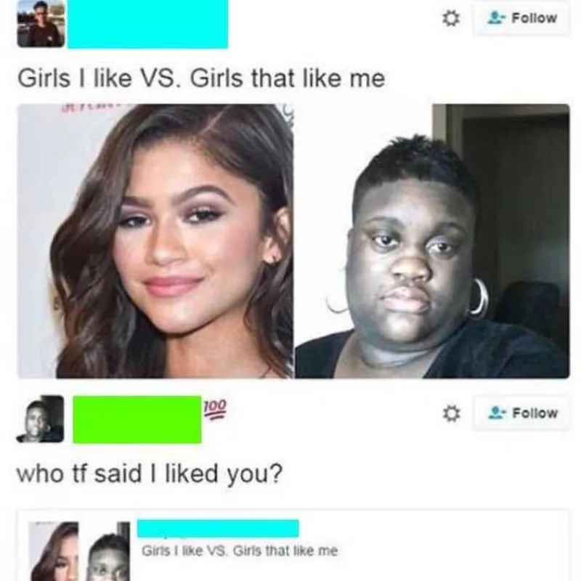Open the quoted tweet's left small thumbnail
The image size is (581, 581).
[x=54, y=551]
